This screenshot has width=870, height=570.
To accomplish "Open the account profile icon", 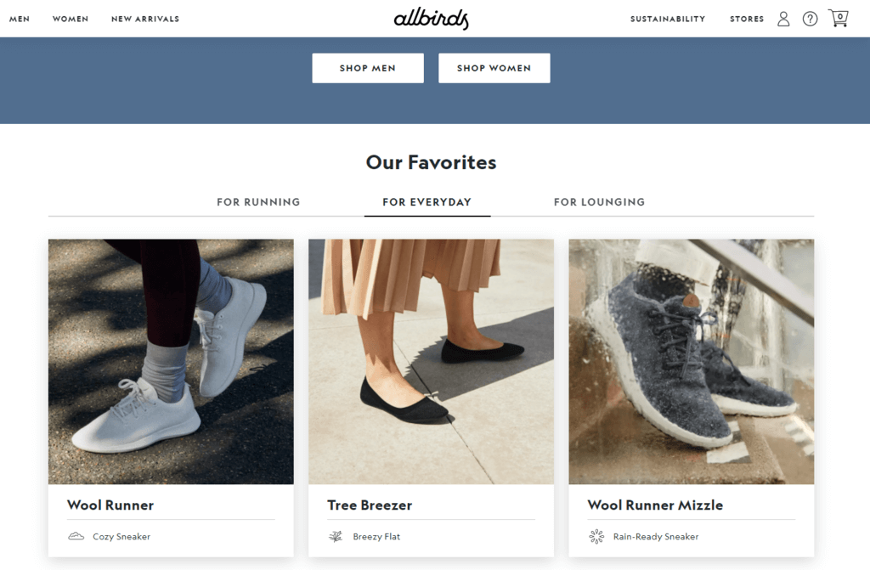I will pyautogui.click(x=783, y=18).
